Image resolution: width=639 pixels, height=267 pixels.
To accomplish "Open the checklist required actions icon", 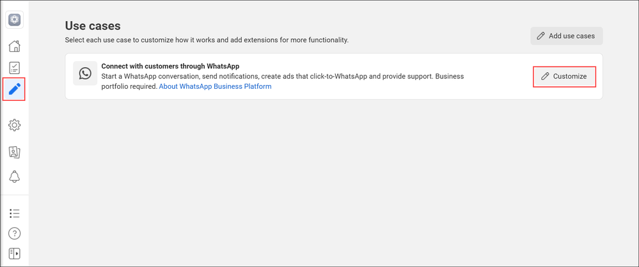I will pyautogui.click(x=14, y=68).
